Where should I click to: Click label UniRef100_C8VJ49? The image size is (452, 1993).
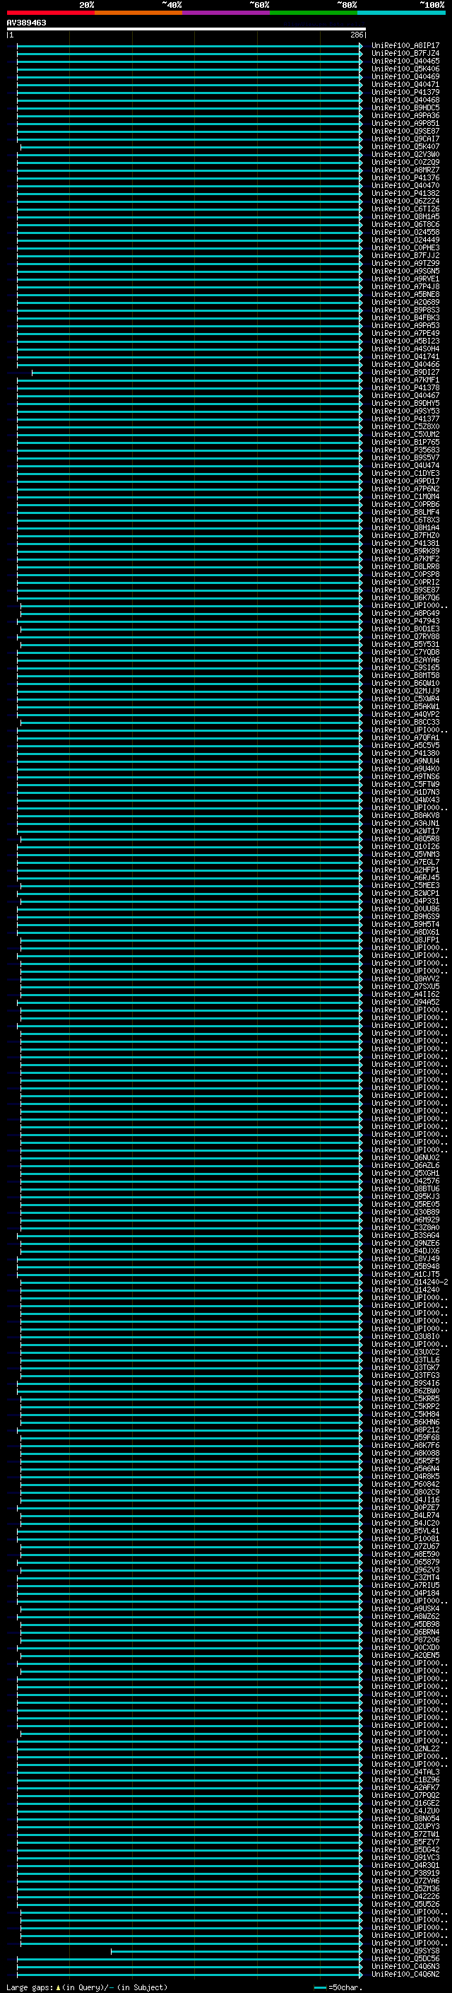[x=405, y=1258]
